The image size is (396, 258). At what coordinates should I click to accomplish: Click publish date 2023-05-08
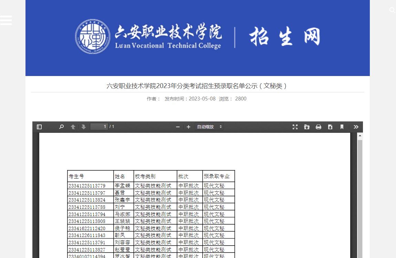point(202,99)
